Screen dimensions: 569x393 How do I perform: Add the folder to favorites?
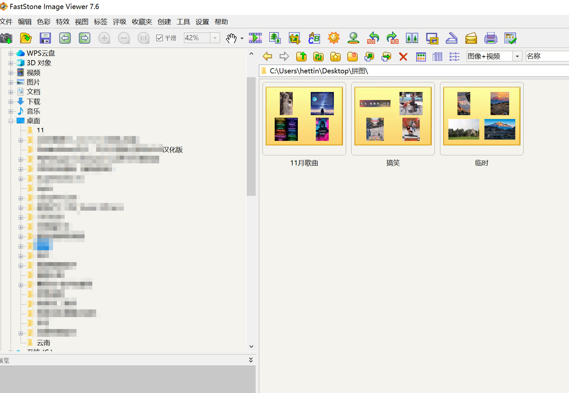(335, 57)
